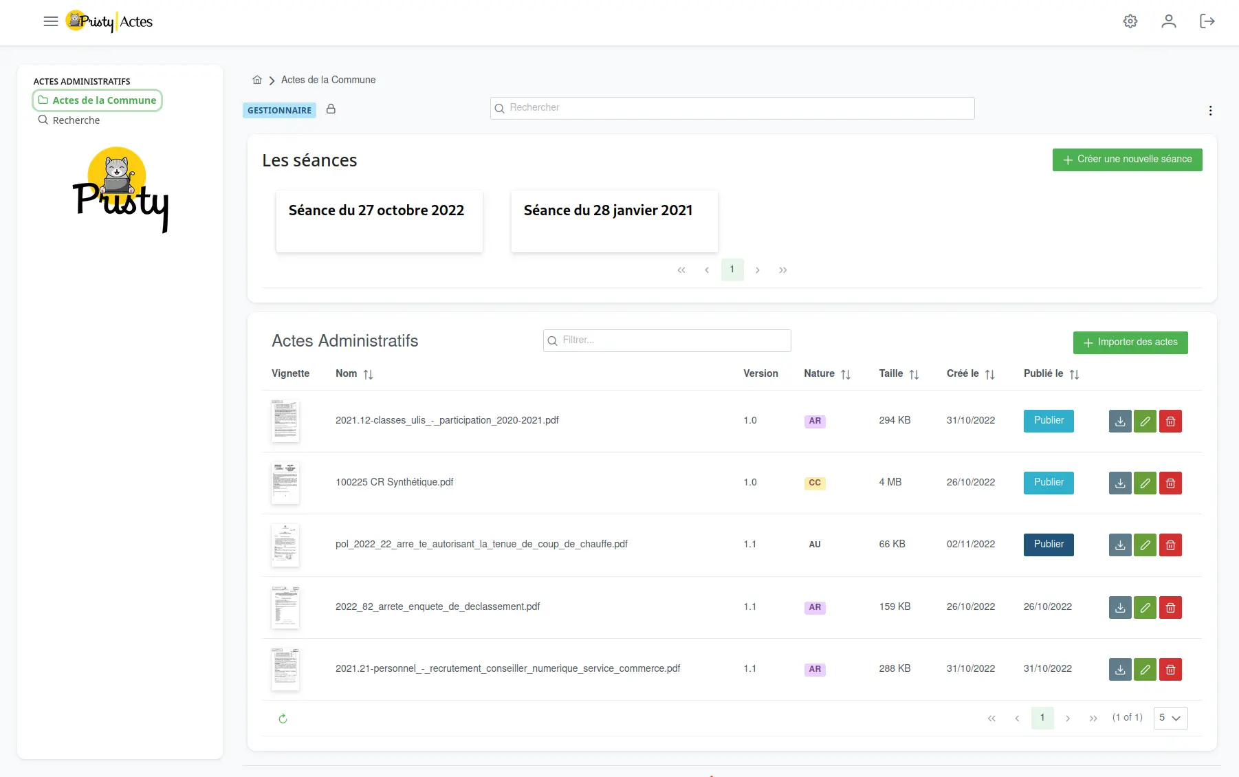The width and height of the screenshot is (1239, 777).
Task: Delete the 2022_82_arrete_enquete_de_declassement act
Action: click(x=1170, y=607)
